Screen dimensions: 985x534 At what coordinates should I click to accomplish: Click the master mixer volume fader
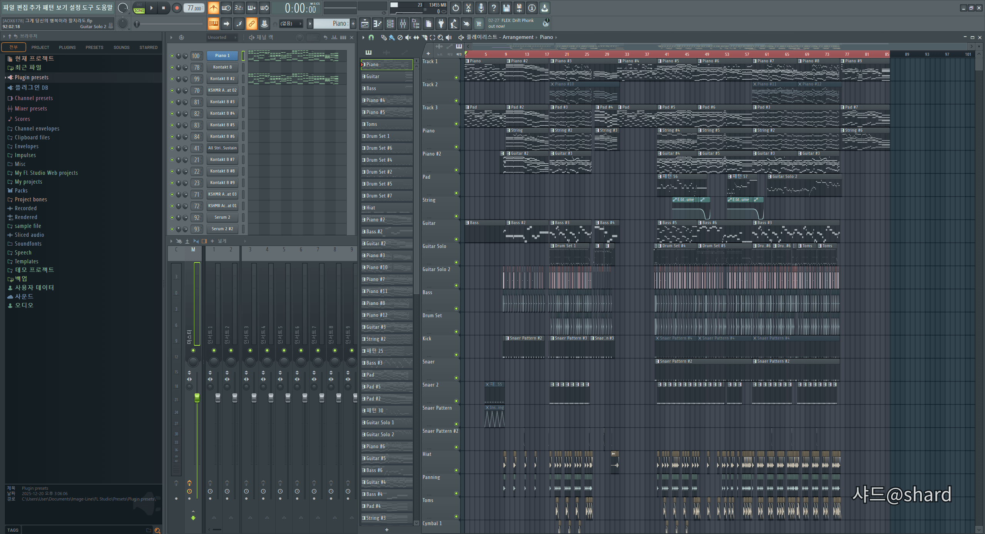pos(197,398)
